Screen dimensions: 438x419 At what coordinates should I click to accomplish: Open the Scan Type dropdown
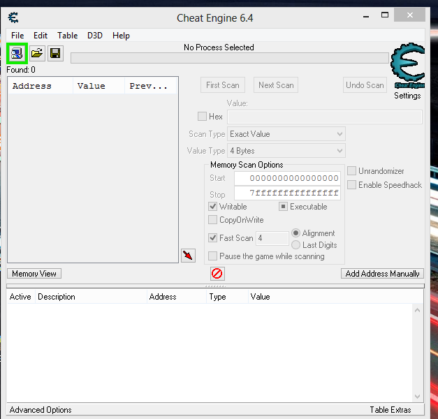pyautogui.click(x=286, y=134)
